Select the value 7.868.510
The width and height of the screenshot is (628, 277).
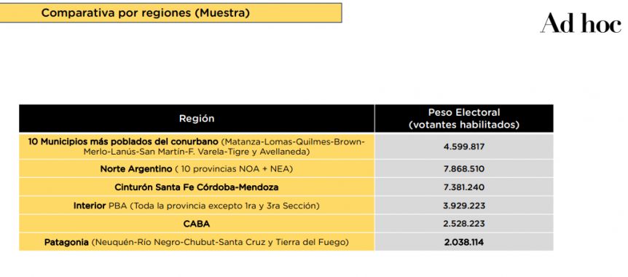point(464,169)
